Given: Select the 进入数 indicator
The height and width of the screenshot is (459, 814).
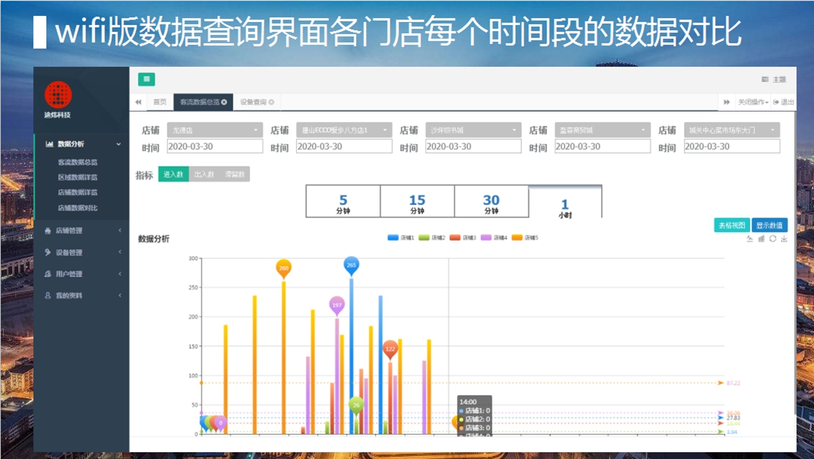Looking at the screenshot, I should point(173,174).
